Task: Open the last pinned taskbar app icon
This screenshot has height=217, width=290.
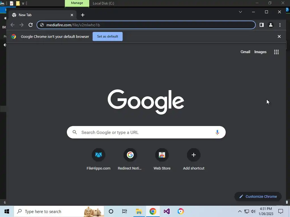Action: [x=180, y=211]
